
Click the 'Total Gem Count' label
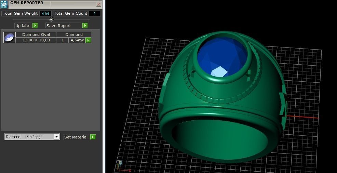(70, 14)
